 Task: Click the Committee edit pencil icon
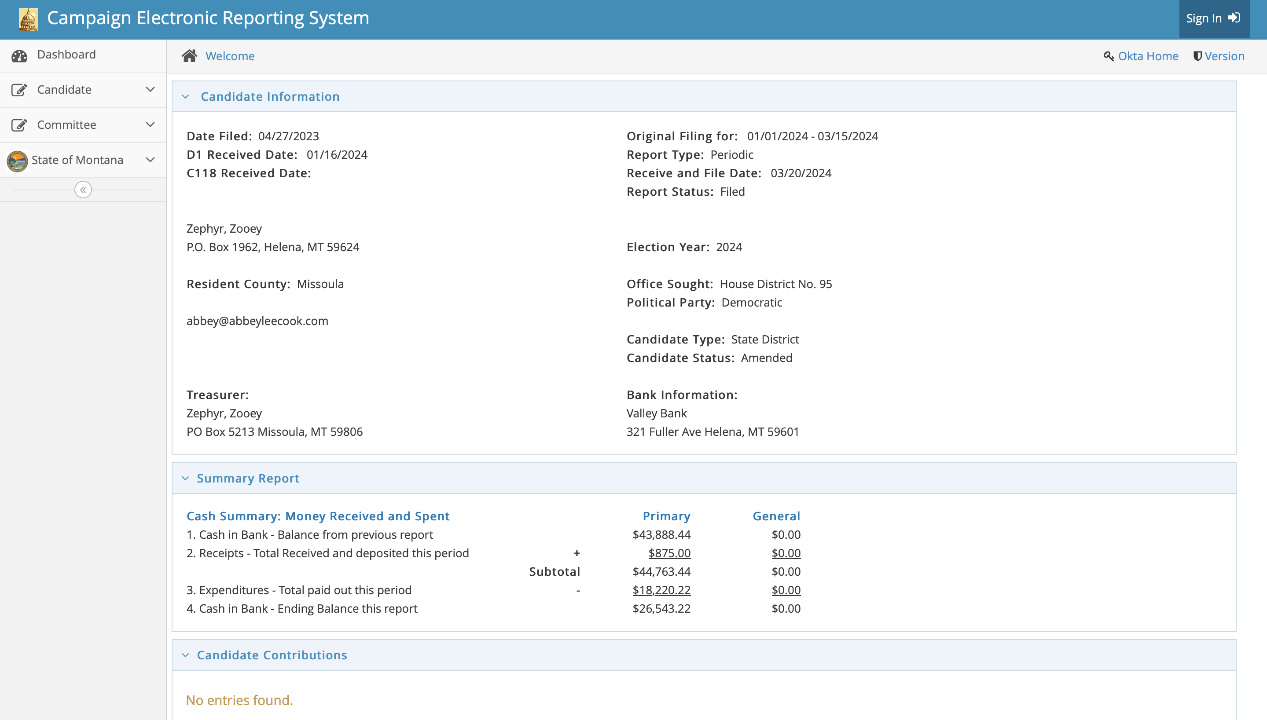[x=19, y=125]
